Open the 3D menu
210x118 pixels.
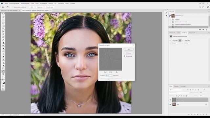(55, 4)
